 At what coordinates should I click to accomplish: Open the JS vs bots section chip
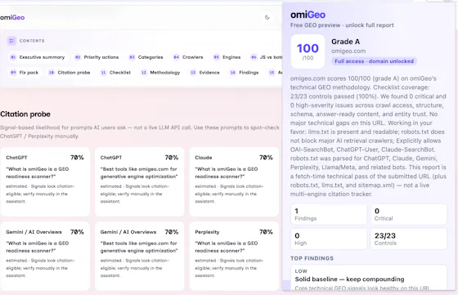tap(267, 57)
